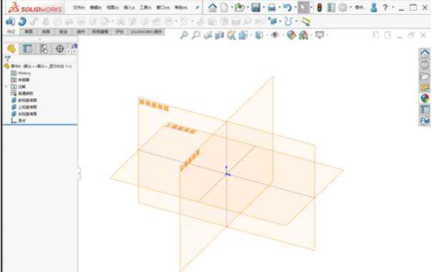Create a new document with New icon

click(x=224, y=7)
